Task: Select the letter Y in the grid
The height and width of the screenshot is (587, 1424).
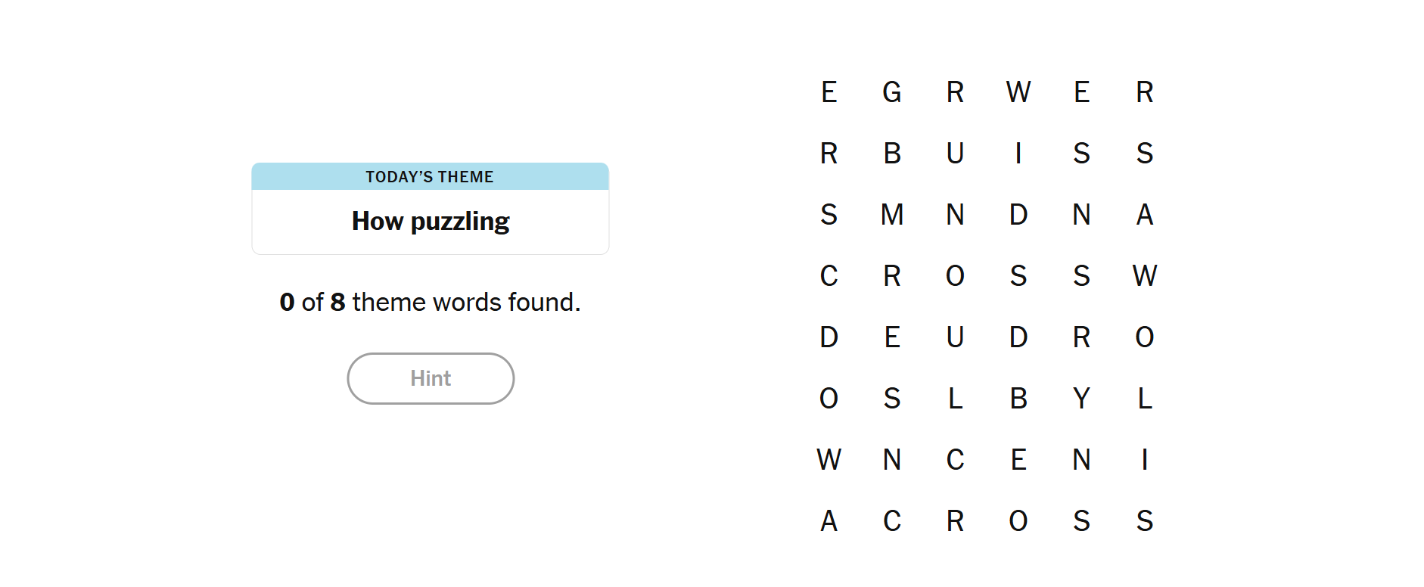Action: (1081, 399)
